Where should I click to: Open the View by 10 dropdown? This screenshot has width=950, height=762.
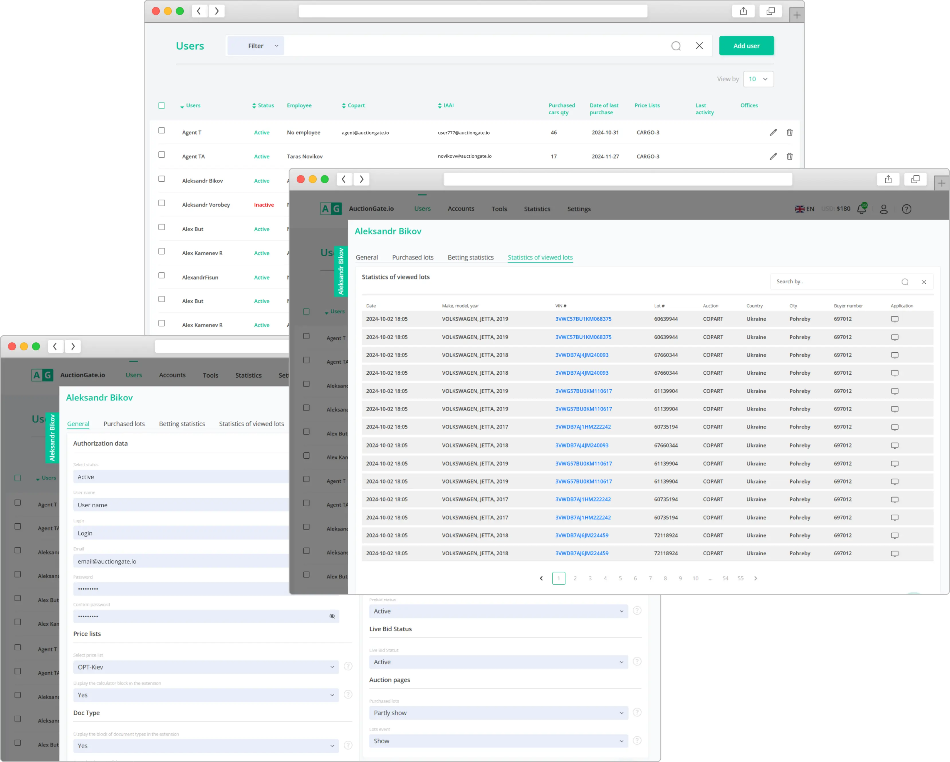(x=758, y=79)
